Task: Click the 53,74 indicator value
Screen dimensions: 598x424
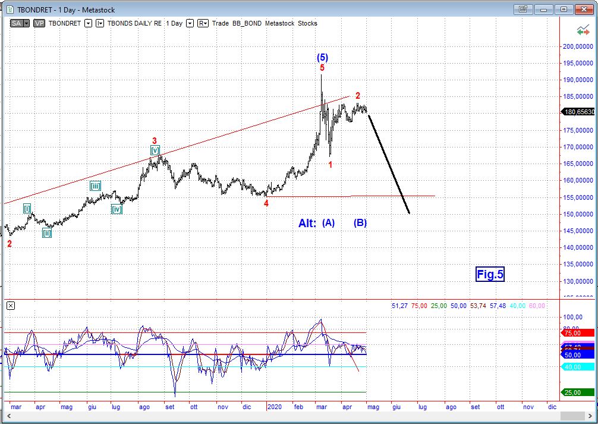Action: pos(479,306)
